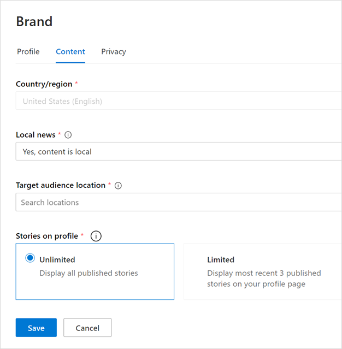342x349 pixels.
Task: Select the Unlimited radio button
Action: click(x=30, y=259)
